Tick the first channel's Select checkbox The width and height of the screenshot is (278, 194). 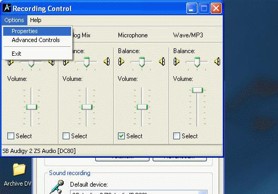[11, 136]
